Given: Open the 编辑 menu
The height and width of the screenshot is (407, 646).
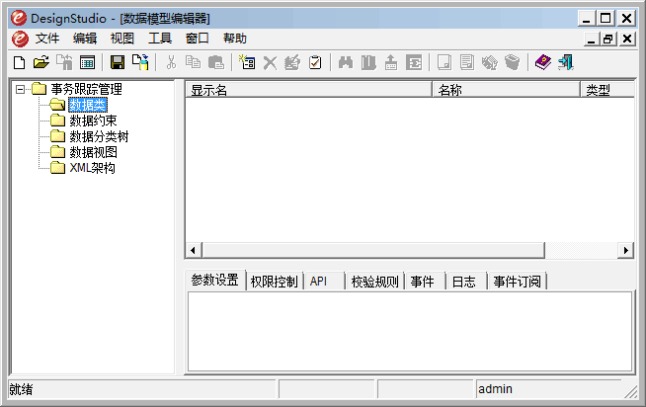Looking at the screenshot, I should click(85, 39).
